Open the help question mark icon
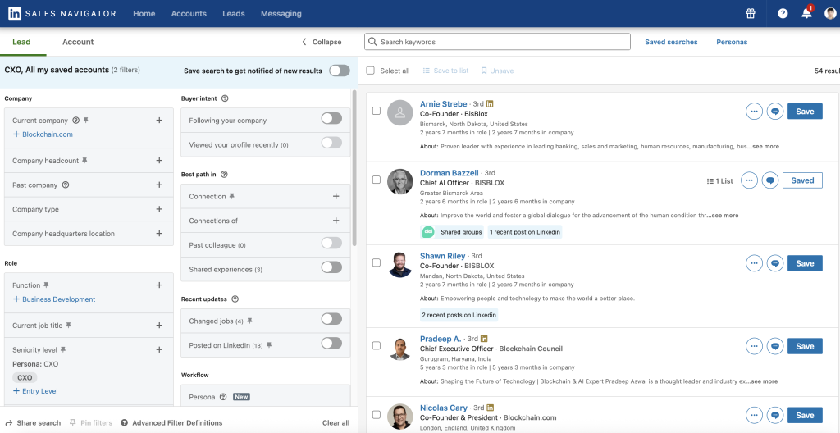Screen dimensions: 840x433 click(783, 14)
